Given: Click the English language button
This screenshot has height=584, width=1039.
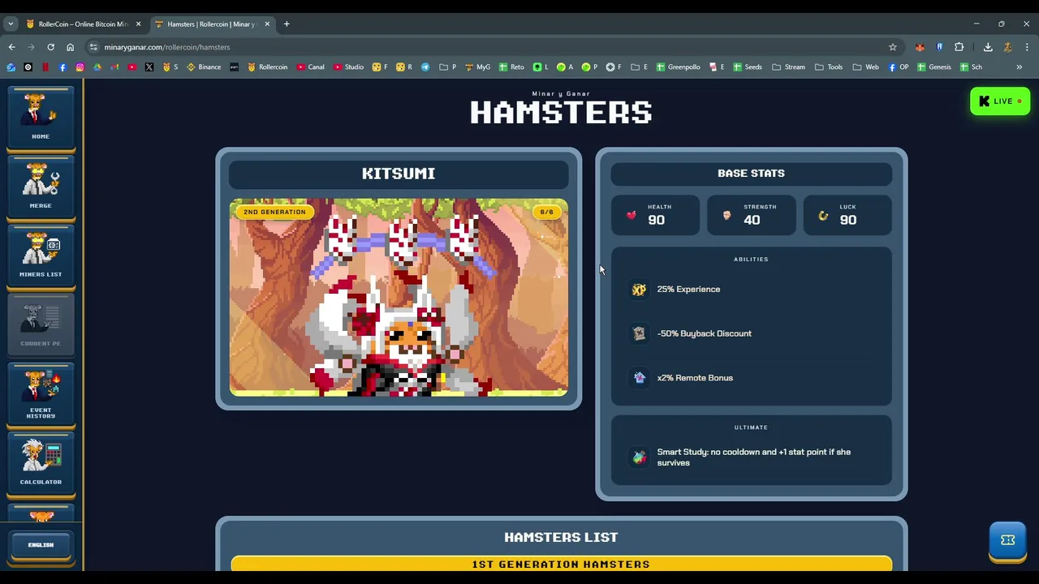Looking at the screenshot, I should click(41, 545).
